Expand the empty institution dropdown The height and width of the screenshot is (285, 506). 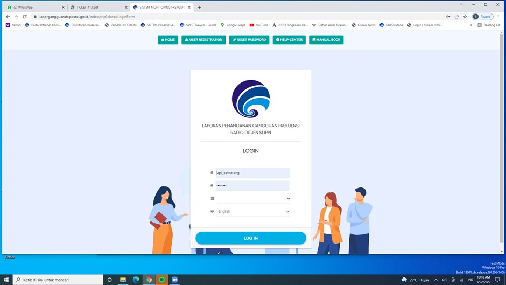[x=254, y=199]
